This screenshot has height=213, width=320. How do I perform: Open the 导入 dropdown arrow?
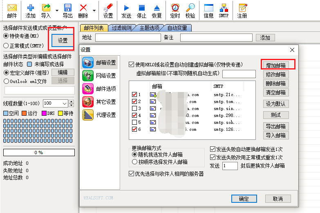[x=57, y=10]
